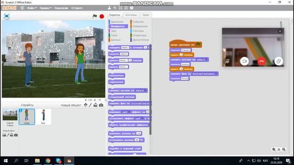Zoom out the scripts area
The width and height of the screenshot is (294, 165).
click(x=274, y=149)
